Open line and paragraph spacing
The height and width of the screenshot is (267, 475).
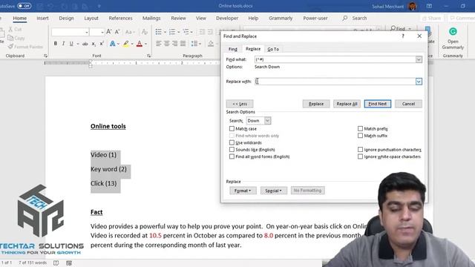pyautogui.click(x=194, y=44)
